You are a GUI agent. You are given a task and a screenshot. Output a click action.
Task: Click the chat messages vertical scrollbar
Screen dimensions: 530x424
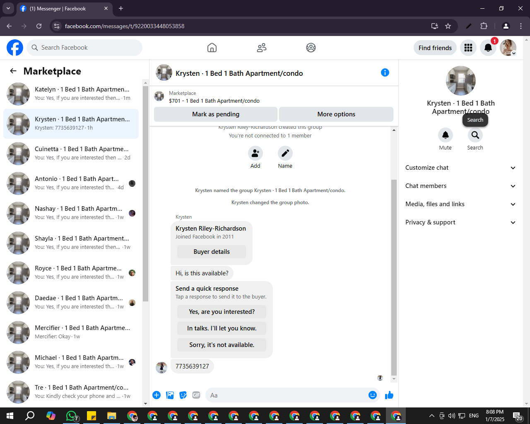pos(394,277)
